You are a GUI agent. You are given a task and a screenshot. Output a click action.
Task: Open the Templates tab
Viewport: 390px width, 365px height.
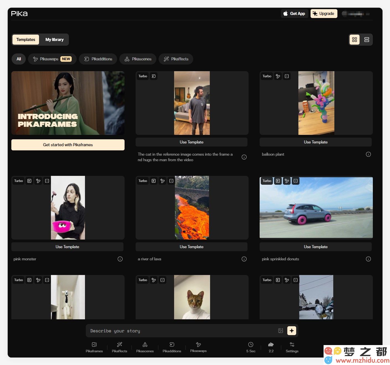click(26, 40)
